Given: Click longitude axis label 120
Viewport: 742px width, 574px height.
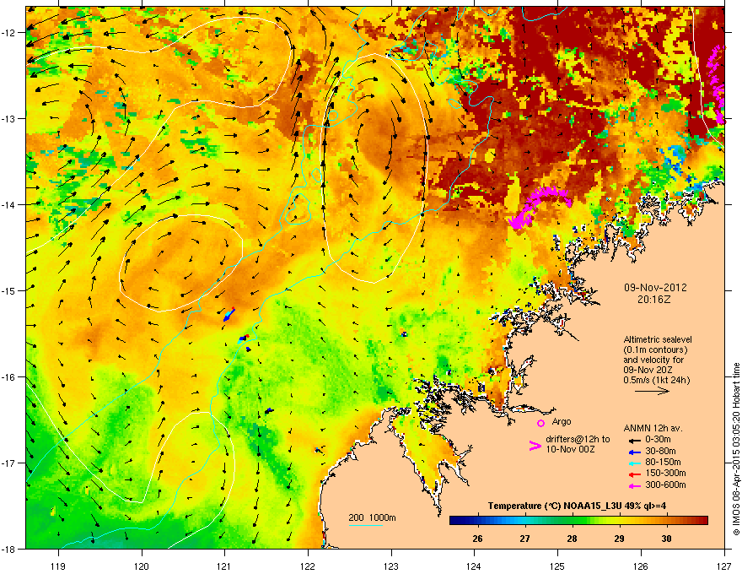Looking at the screenshot, I should tap(142, 566).
